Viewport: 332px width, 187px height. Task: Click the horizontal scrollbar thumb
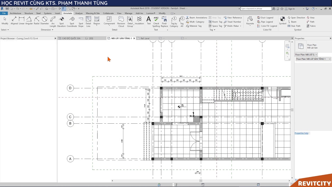coord(201,181)
